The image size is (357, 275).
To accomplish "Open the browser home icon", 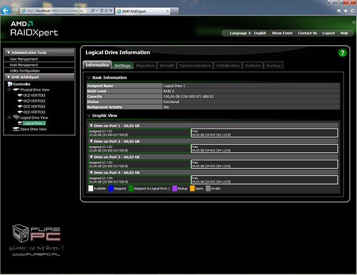I will click(339, 11).
